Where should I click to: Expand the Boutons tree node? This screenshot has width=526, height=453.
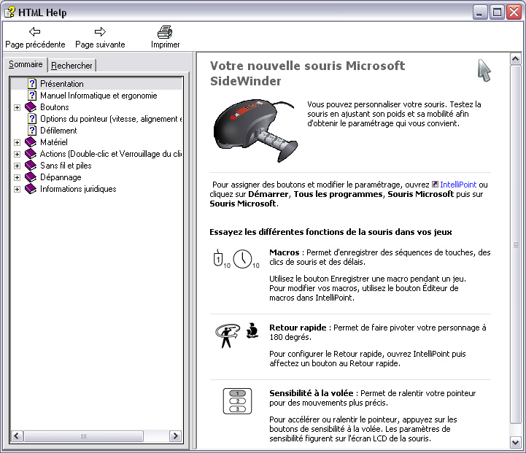[x=17, y=107]
